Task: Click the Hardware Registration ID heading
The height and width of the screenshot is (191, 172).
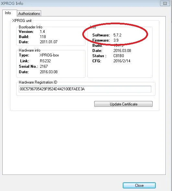Action: (38, 82)
